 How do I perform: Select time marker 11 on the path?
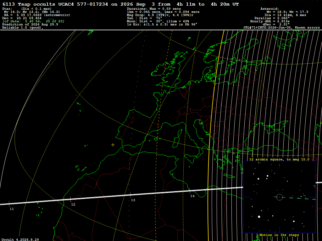point(12,209)
